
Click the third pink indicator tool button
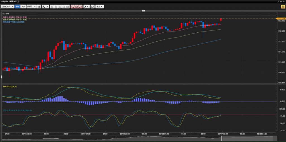coord(81,6)
